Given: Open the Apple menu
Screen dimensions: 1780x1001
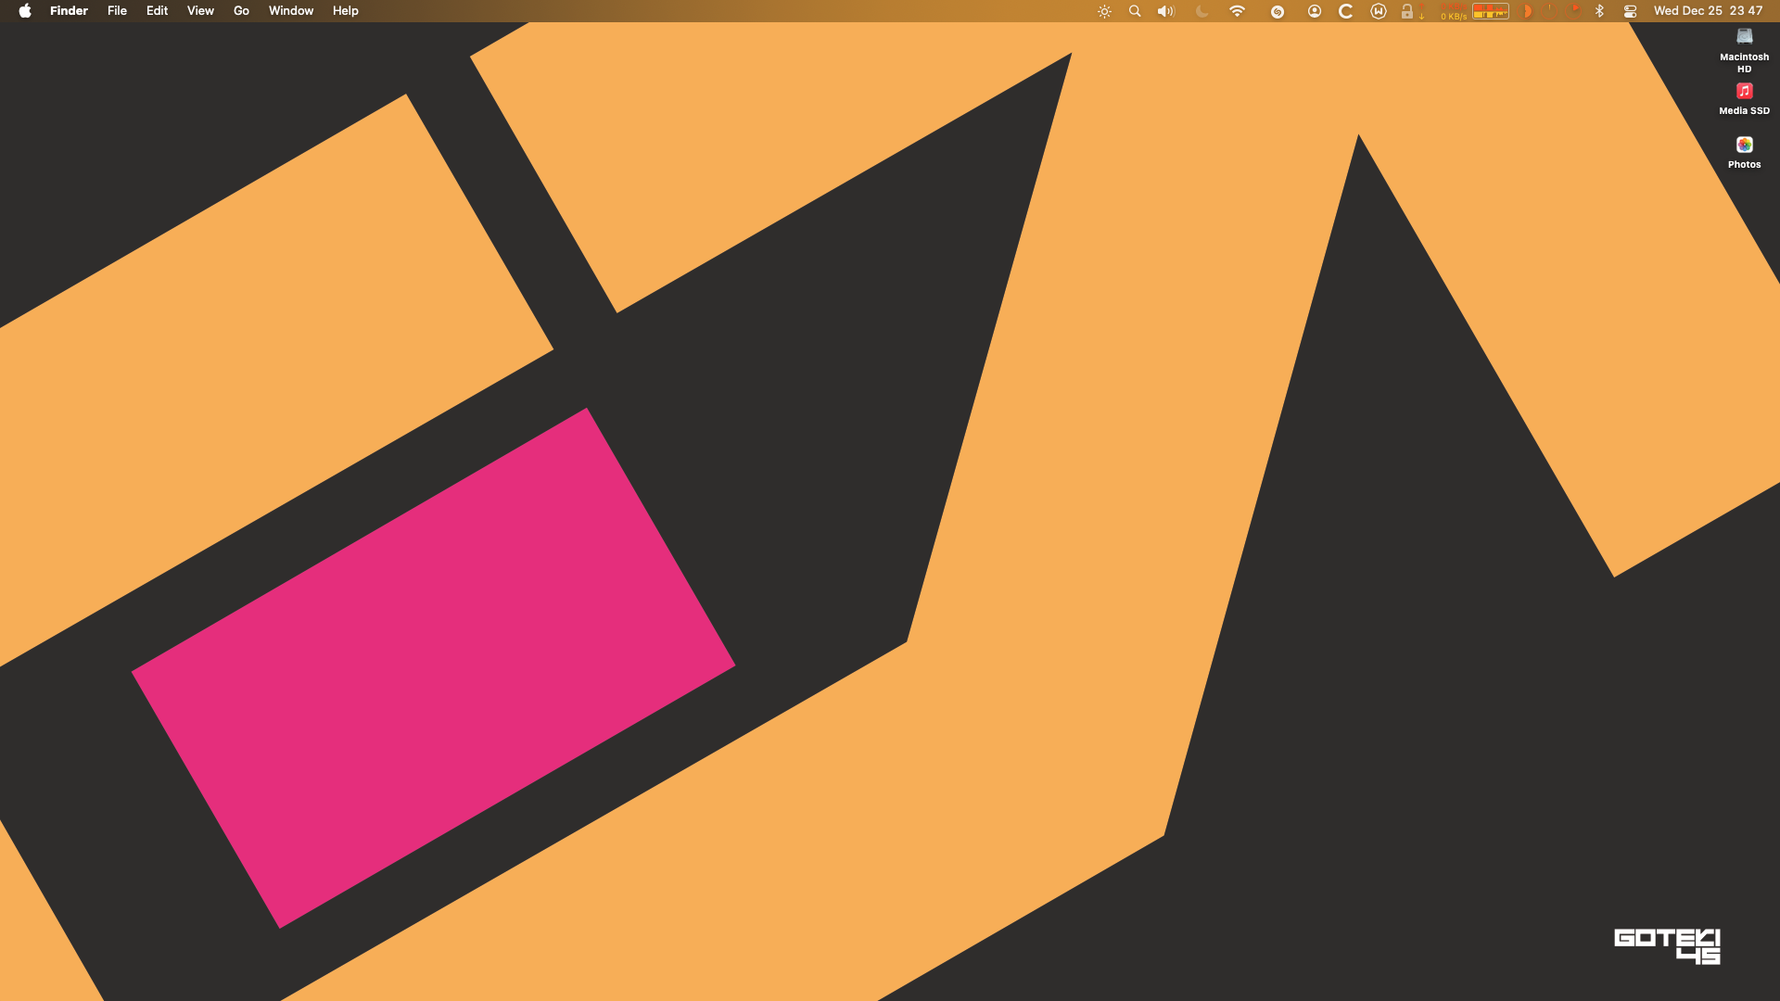Looking at the screenshot, I should [x=25, y=11].
